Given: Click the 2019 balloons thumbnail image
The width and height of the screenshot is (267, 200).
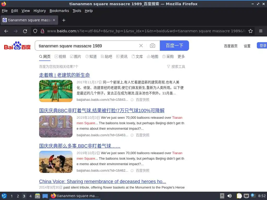Looking at the screenshot, I should tap(56, 126).
